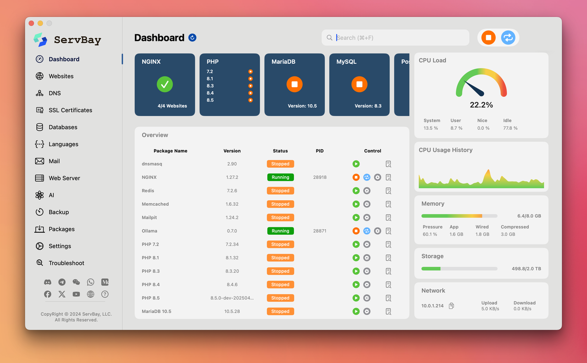Click the memory usage progress bar
The image size is (587, 363).
(x=459, y=215)
